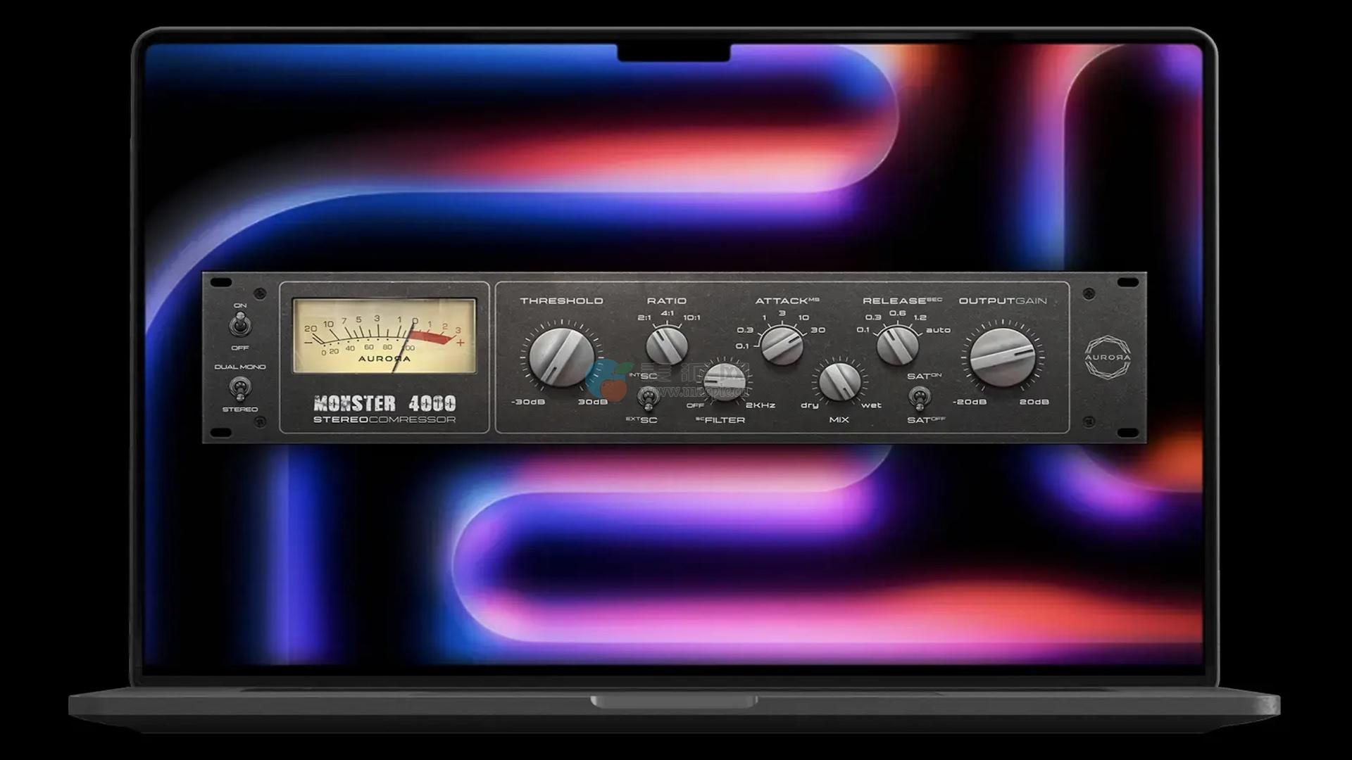Click the wet label beside the Mix knob
1352x760 pixels.
(x=871, y=405)
